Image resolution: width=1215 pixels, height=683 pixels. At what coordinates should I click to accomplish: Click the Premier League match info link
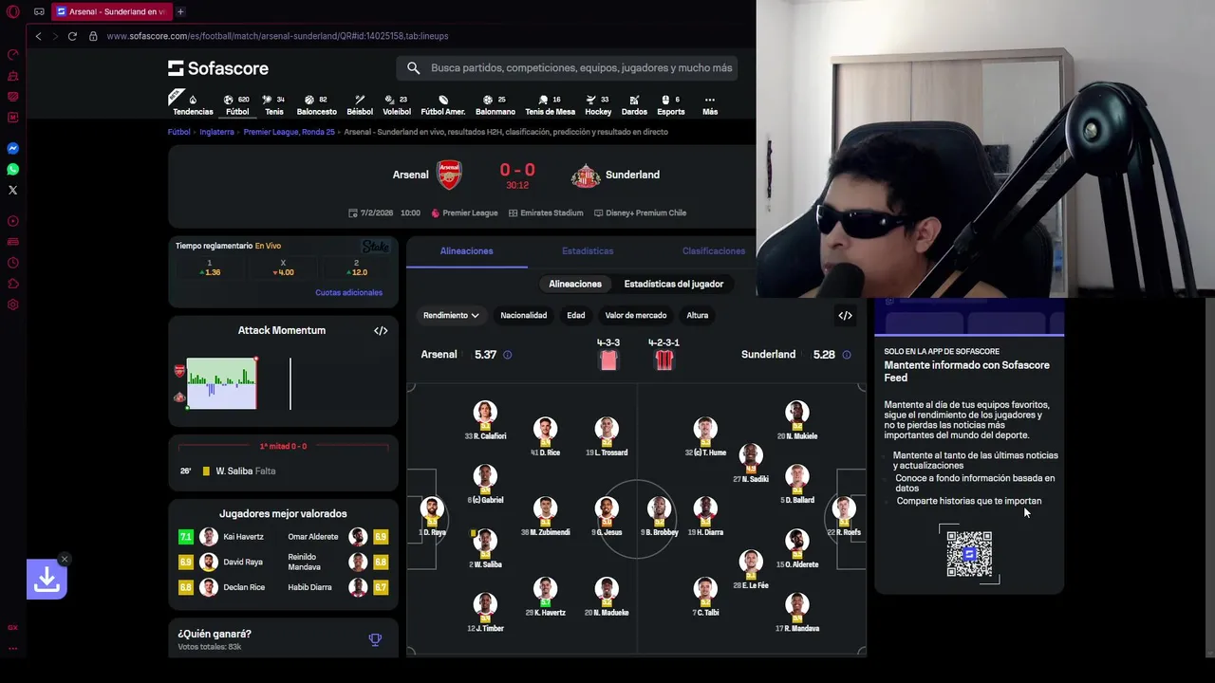pos(464,212)
